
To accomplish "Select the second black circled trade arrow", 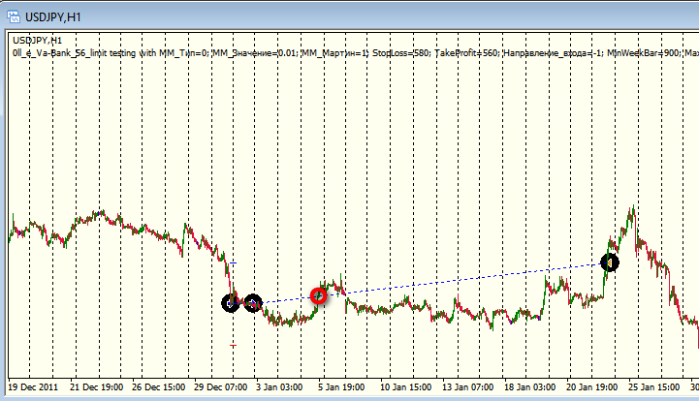I will tap(253, 303).
